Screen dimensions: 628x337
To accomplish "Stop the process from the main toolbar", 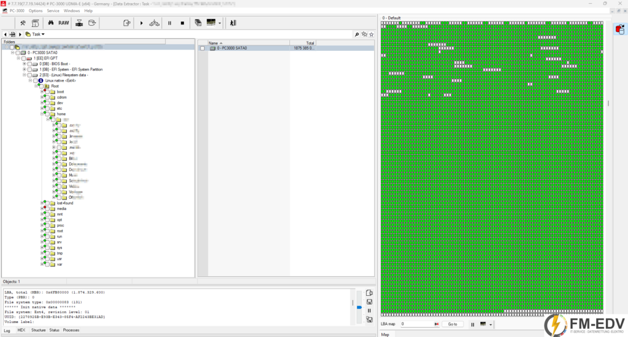I will [182, 23].
